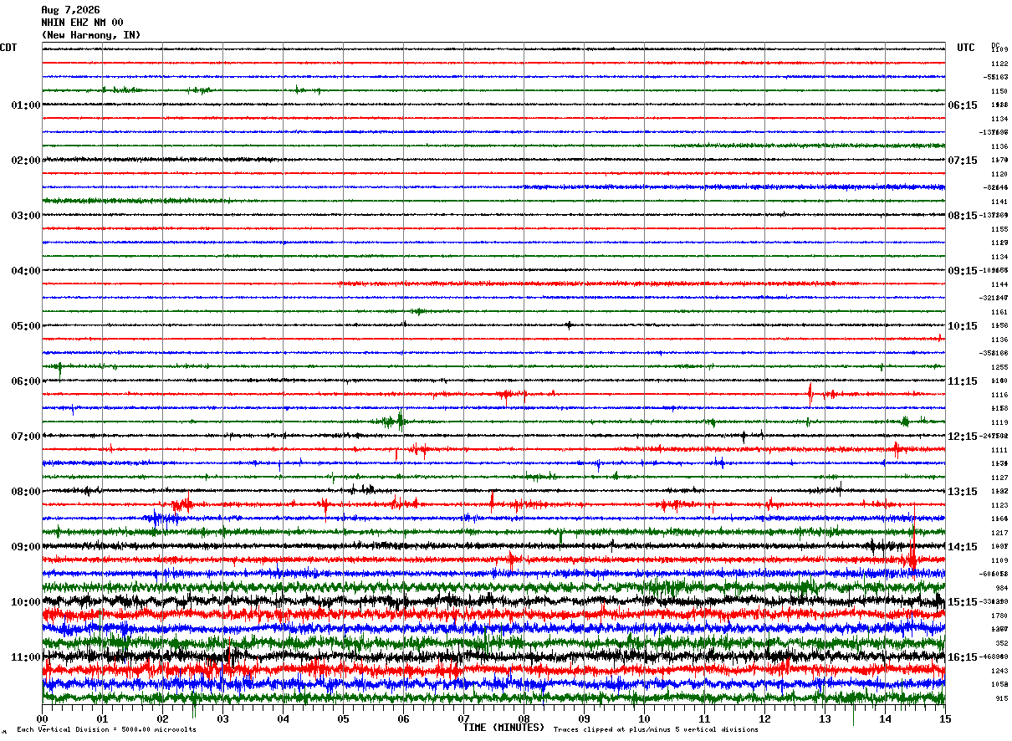Click the '05' minute tick on time axis

[x=344, y=718]
